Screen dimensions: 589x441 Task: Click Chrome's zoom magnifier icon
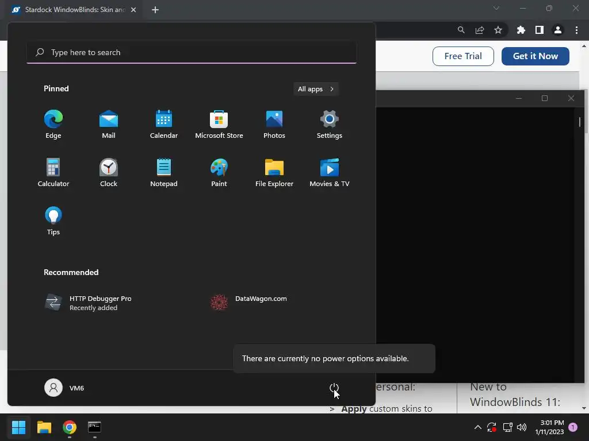[x=461, y=30]
